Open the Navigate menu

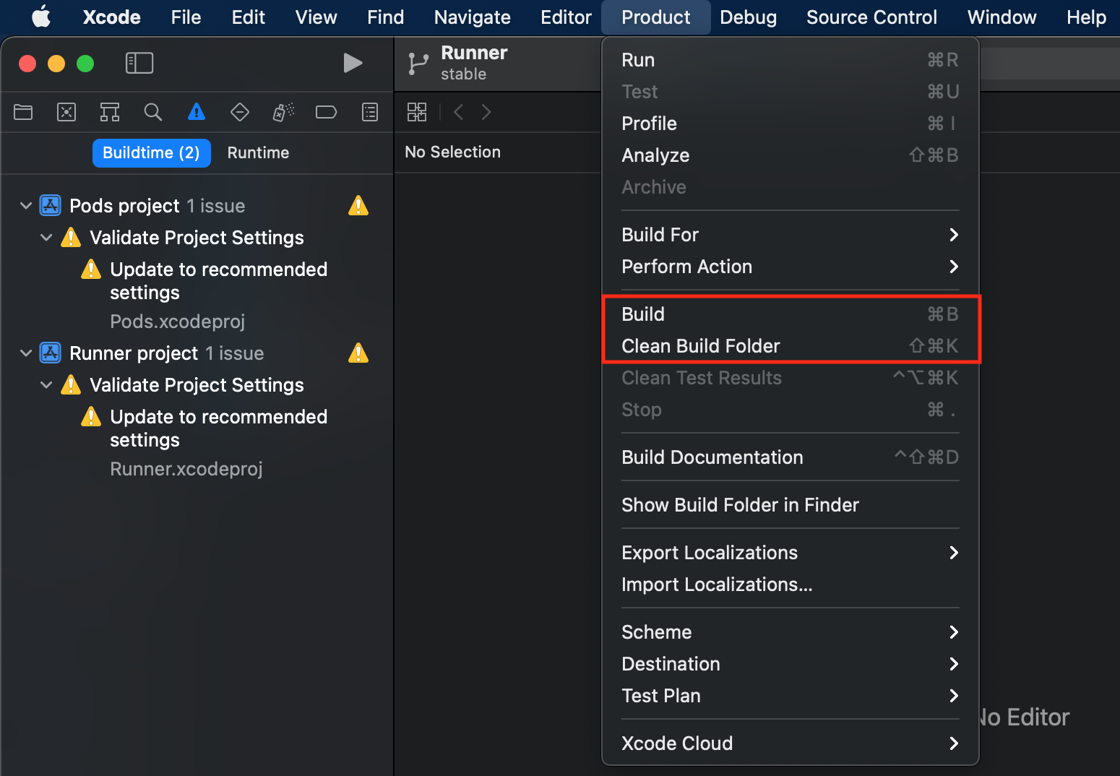click(472, 17)
